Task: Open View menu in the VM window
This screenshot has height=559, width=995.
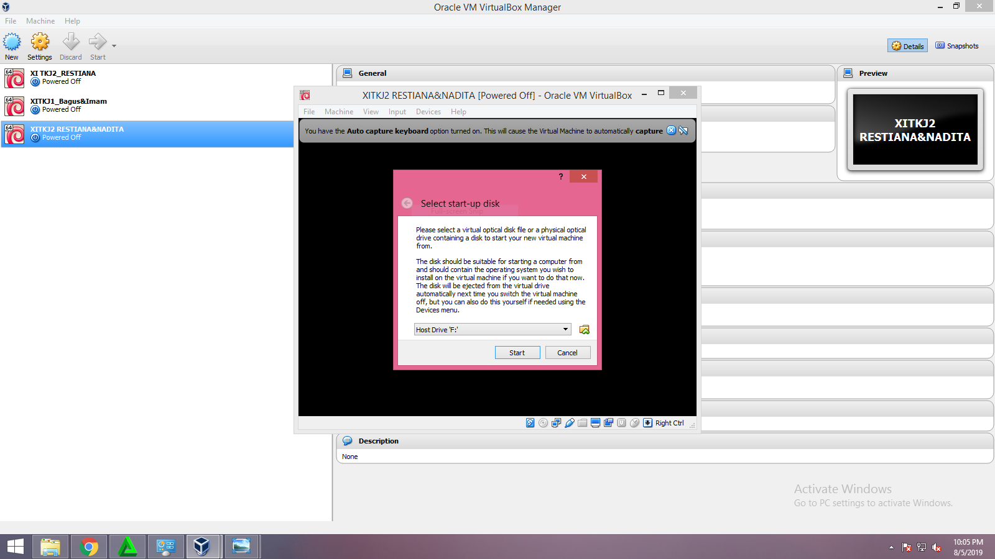Action: pyautogui.click(x=371, y=112)
